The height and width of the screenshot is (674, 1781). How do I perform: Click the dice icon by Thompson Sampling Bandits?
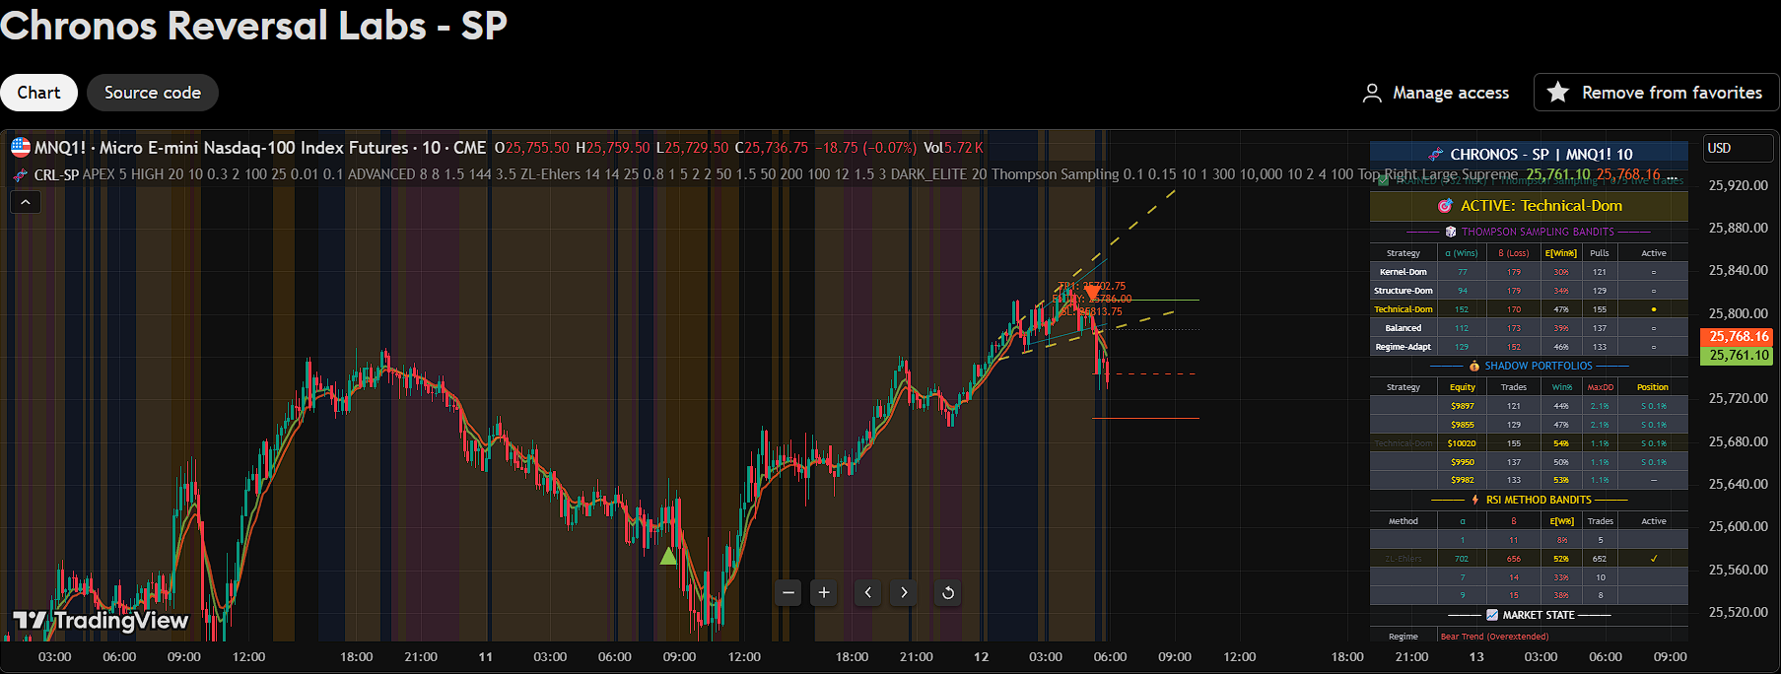pyautogui.click(x=1451, y=232)
